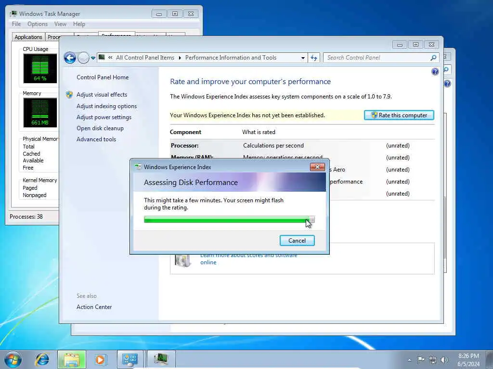Open Help menu in Task Manager
The image size is (493, 369).
pyautogui.click(x=79, y=24)
